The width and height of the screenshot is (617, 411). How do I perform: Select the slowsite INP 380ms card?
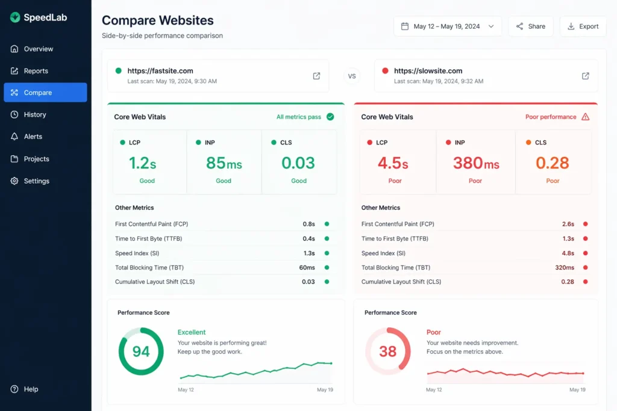coord(476,162)
